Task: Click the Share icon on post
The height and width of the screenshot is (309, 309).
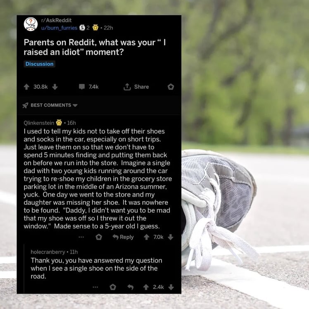Action: pos(127,87)
